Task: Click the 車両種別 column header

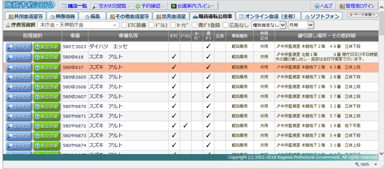Action: tap(240, 36)
